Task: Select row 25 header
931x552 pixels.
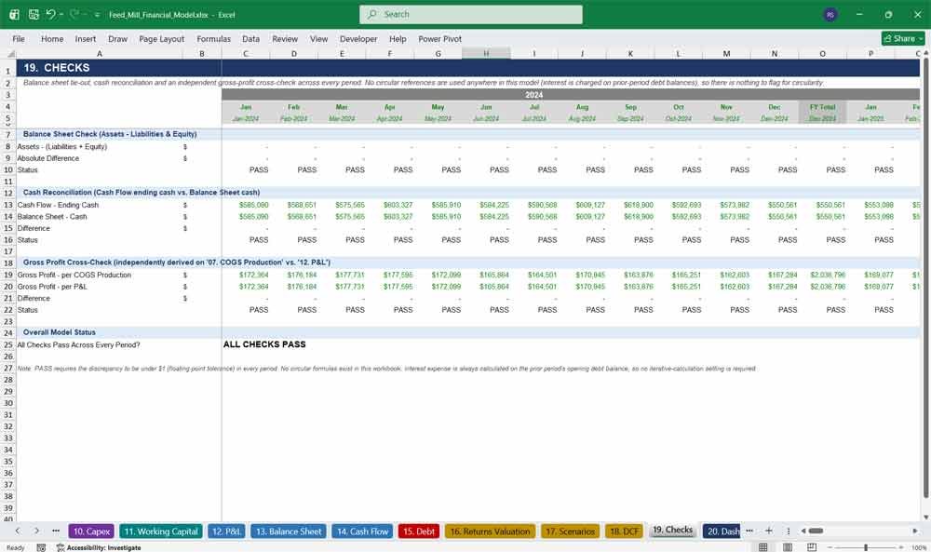Action: click(8, 344)
